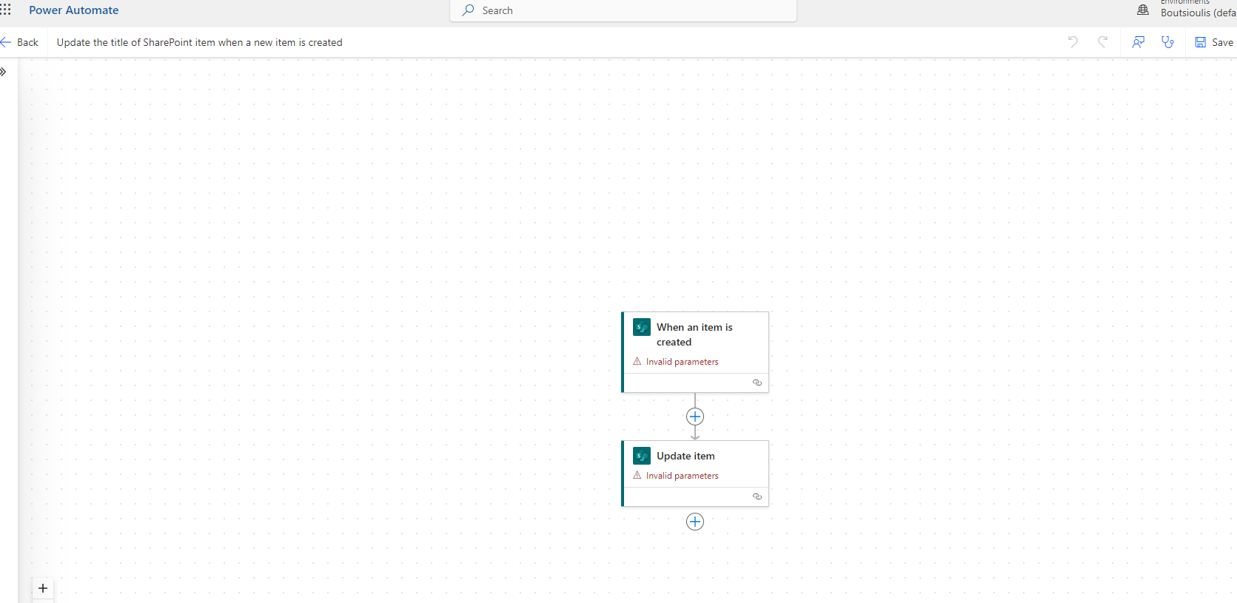This screenshot has width=1237, height=603.
Task: Expand the left side panel chevrons
Action: tap(4, 72)
